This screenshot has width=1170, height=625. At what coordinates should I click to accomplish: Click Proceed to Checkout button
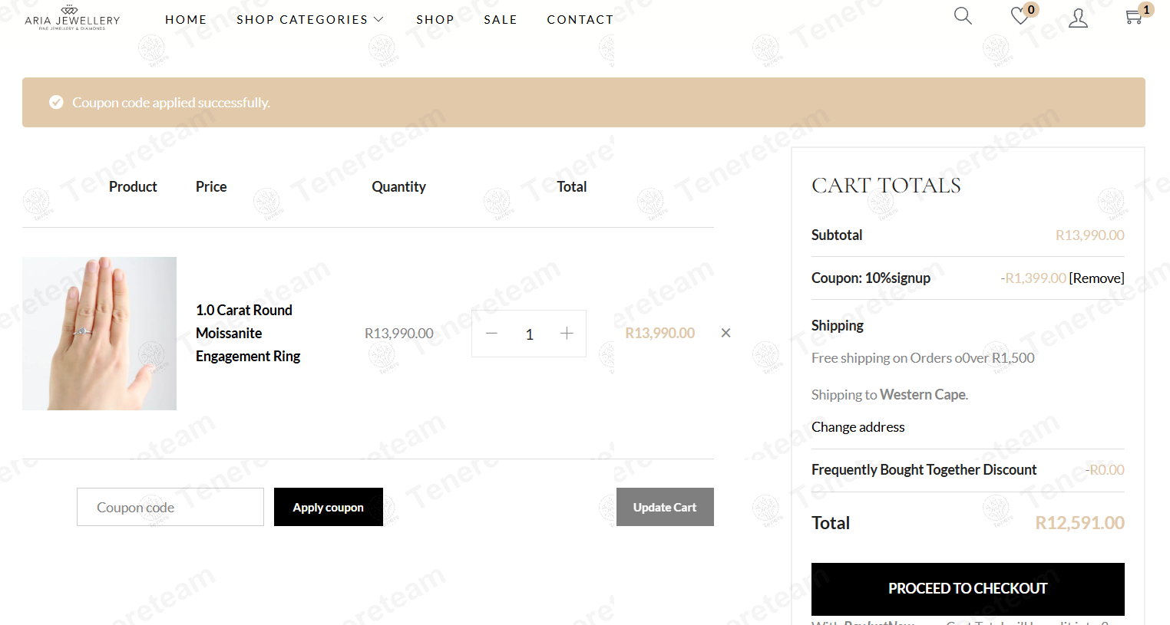pos(968,589)
